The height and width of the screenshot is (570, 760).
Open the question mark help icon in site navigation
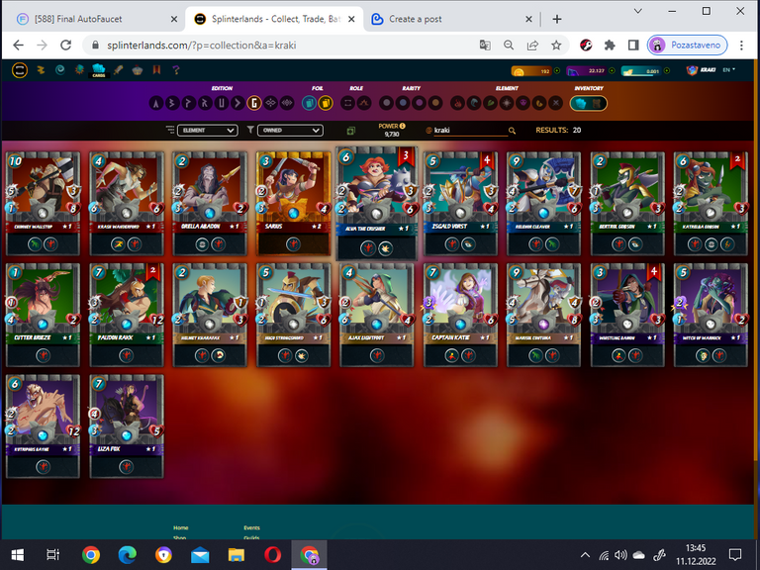(x=176, y=70)
